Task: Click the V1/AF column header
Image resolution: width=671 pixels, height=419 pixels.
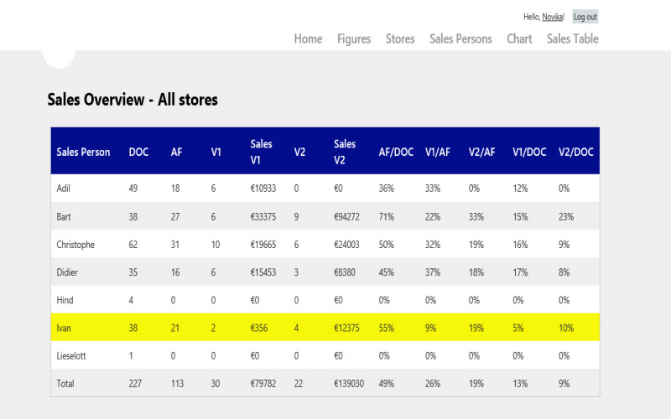Action: click(x=437, y=153)
